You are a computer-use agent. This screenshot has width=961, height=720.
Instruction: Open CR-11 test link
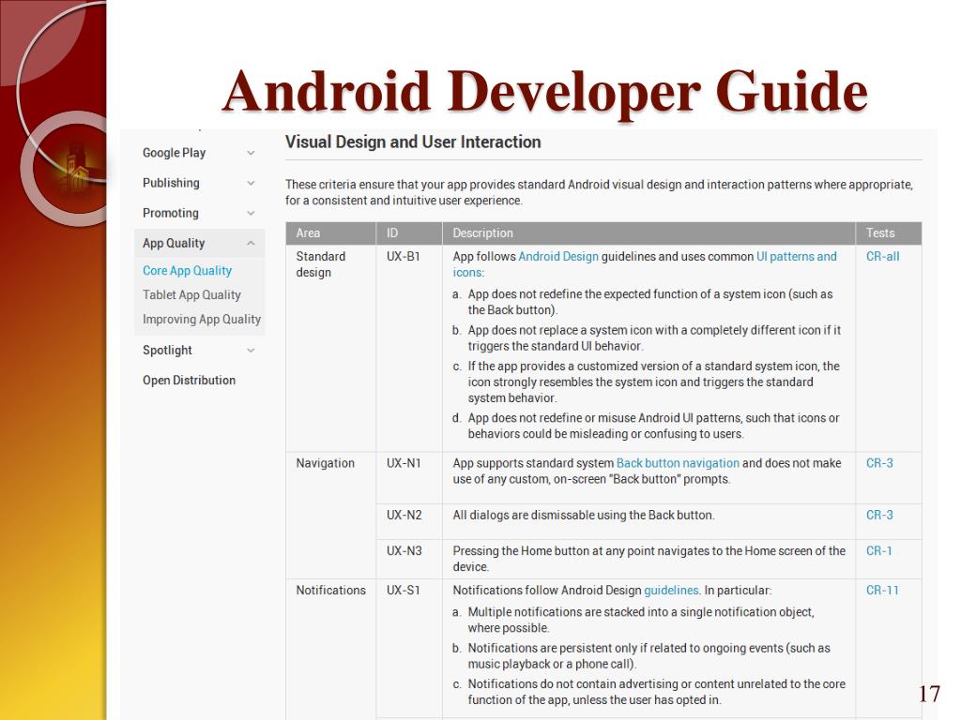[882, 591]
